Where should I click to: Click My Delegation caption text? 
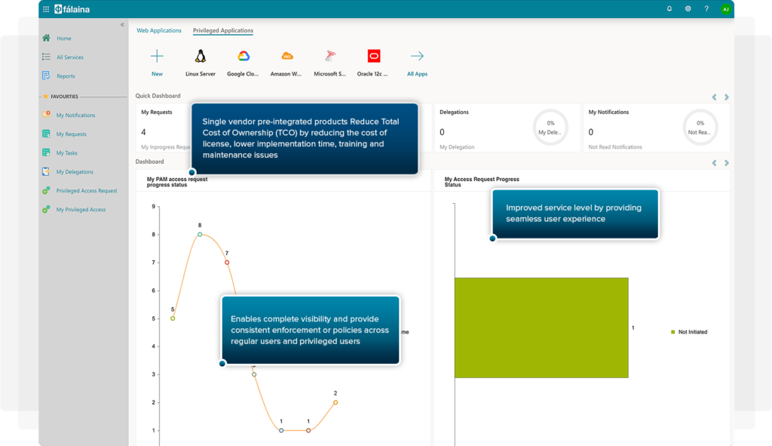[457, 147]
